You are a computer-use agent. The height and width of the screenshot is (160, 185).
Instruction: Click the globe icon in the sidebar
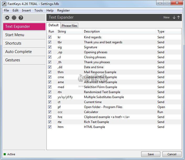(x=14, y=18)
